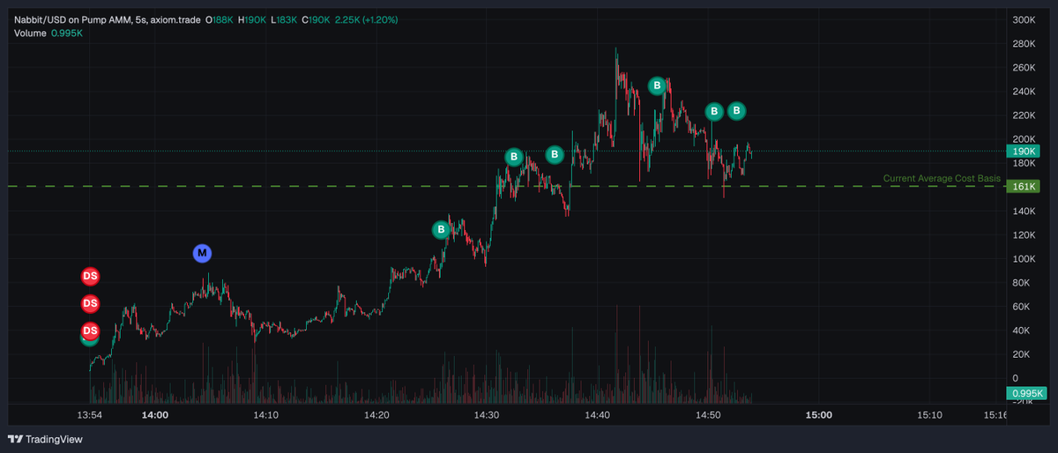The width and height of the screenshot is (1058, 453).
Task: Select the blue M marker on chart
Action: coord(202,254)
